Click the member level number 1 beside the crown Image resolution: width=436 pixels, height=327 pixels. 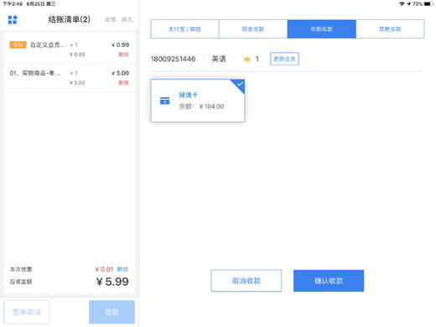point(257,59)
